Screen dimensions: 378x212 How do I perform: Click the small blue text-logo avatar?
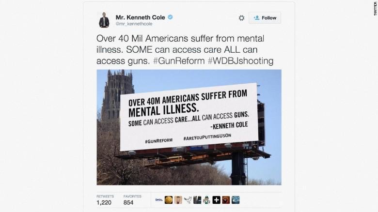(x=159, y=200)
